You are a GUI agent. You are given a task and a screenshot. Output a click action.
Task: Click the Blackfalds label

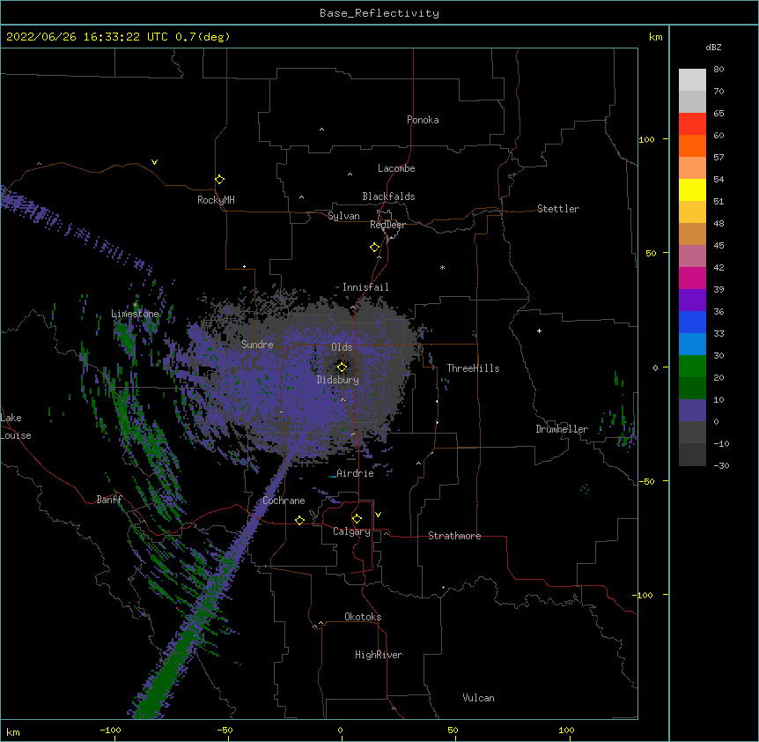pos(388,197)
